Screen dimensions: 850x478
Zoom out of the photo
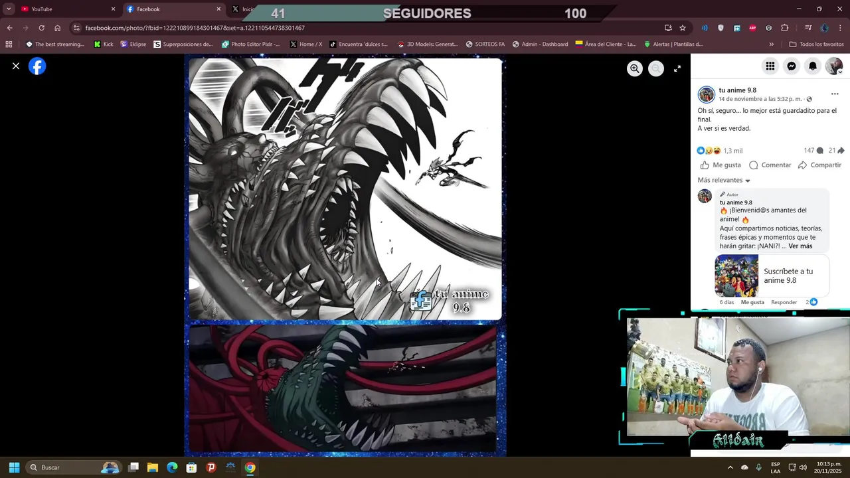(x=656, y=68)
